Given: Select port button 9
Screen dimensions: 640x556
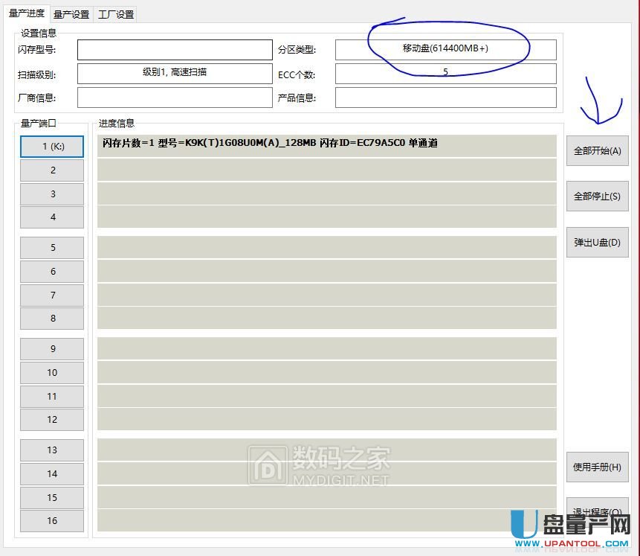Looking at the screenshot, I should [x=52, y=349].
